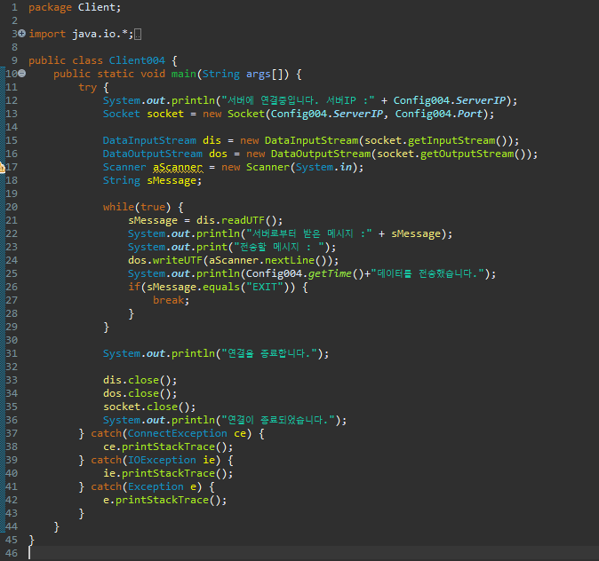Click 'writeUTF' on line 24
The width and height of the screenshot is (599, 561).
(178, 260)
